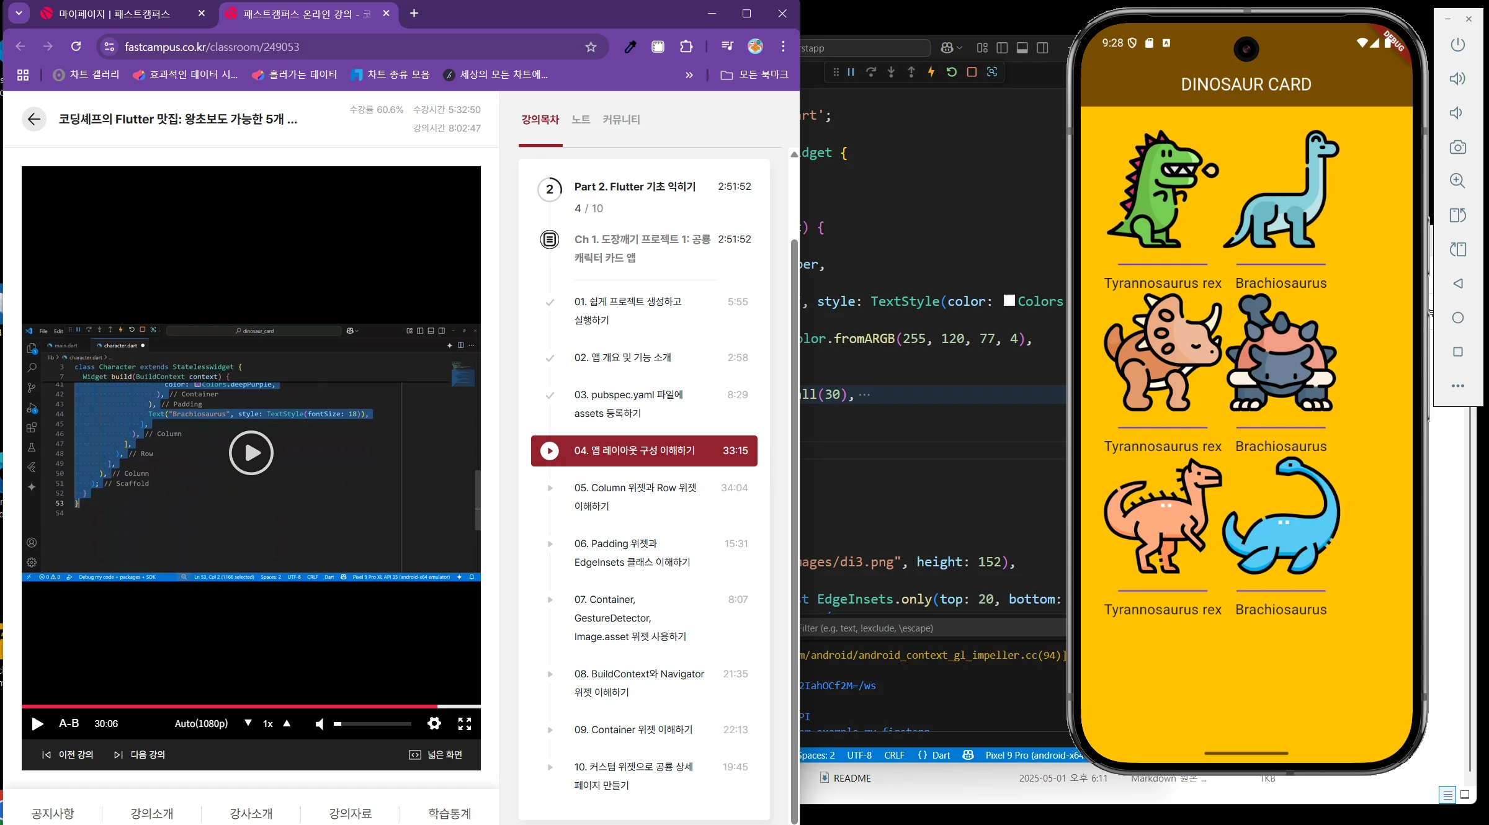Mute the lecture video speaker
Viewport: 1489px width, 825px height.
[320, 724]
